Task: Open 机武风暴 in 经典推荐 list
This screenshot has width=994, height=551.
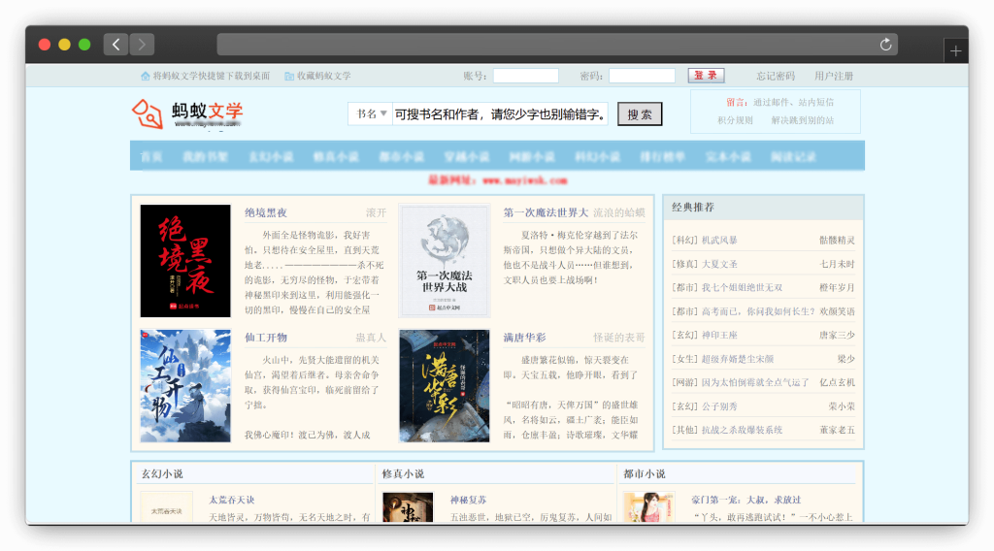Action: pyautogui.click(x=719, y=240)
